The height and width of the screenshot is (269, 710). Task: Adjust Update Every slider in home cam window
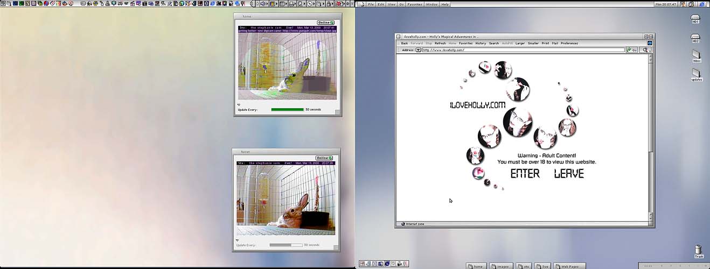287,109
